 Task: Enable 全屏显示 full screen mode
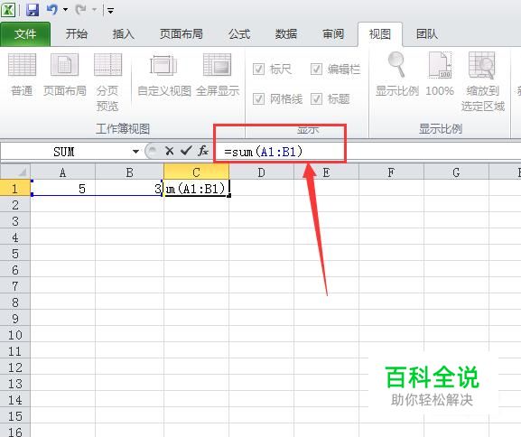click(x=218, y=75)
